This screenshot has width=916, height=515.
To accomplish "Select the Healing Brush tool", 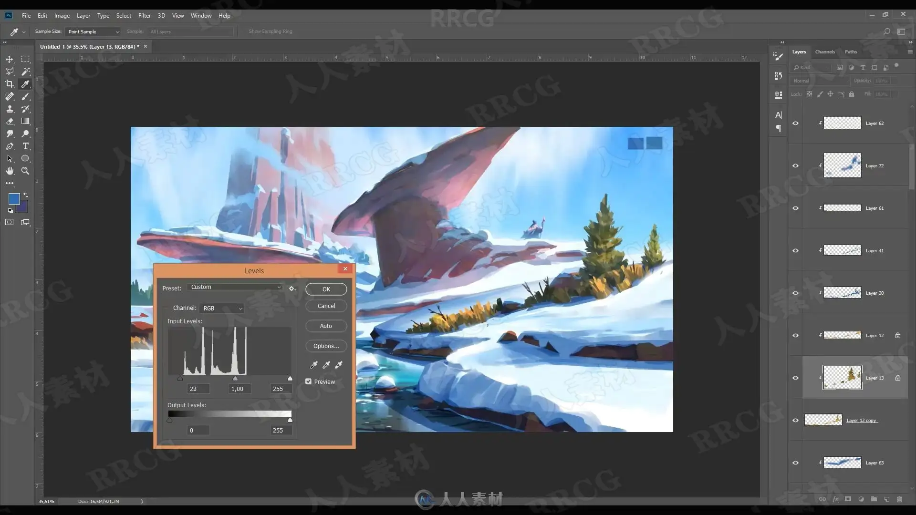I will (10, 96).
